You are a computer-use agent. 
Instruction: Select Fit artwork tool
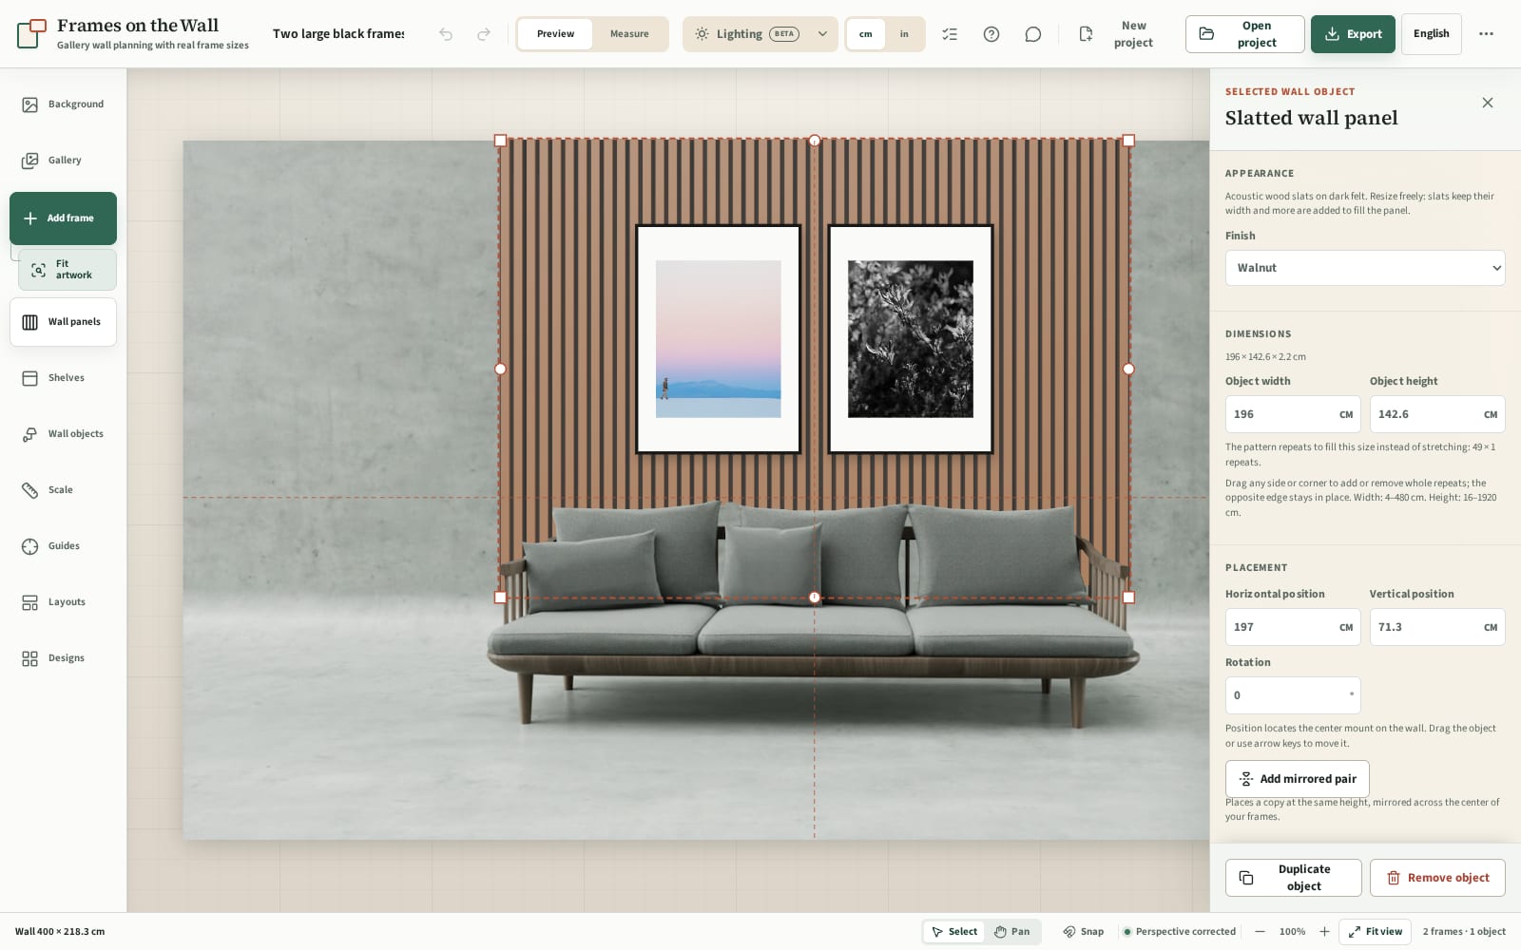click(67, 270)
